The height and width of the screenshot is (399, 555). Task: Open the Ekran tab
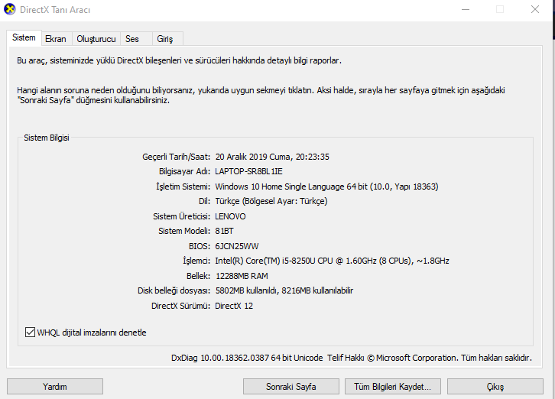coord(56,39)
